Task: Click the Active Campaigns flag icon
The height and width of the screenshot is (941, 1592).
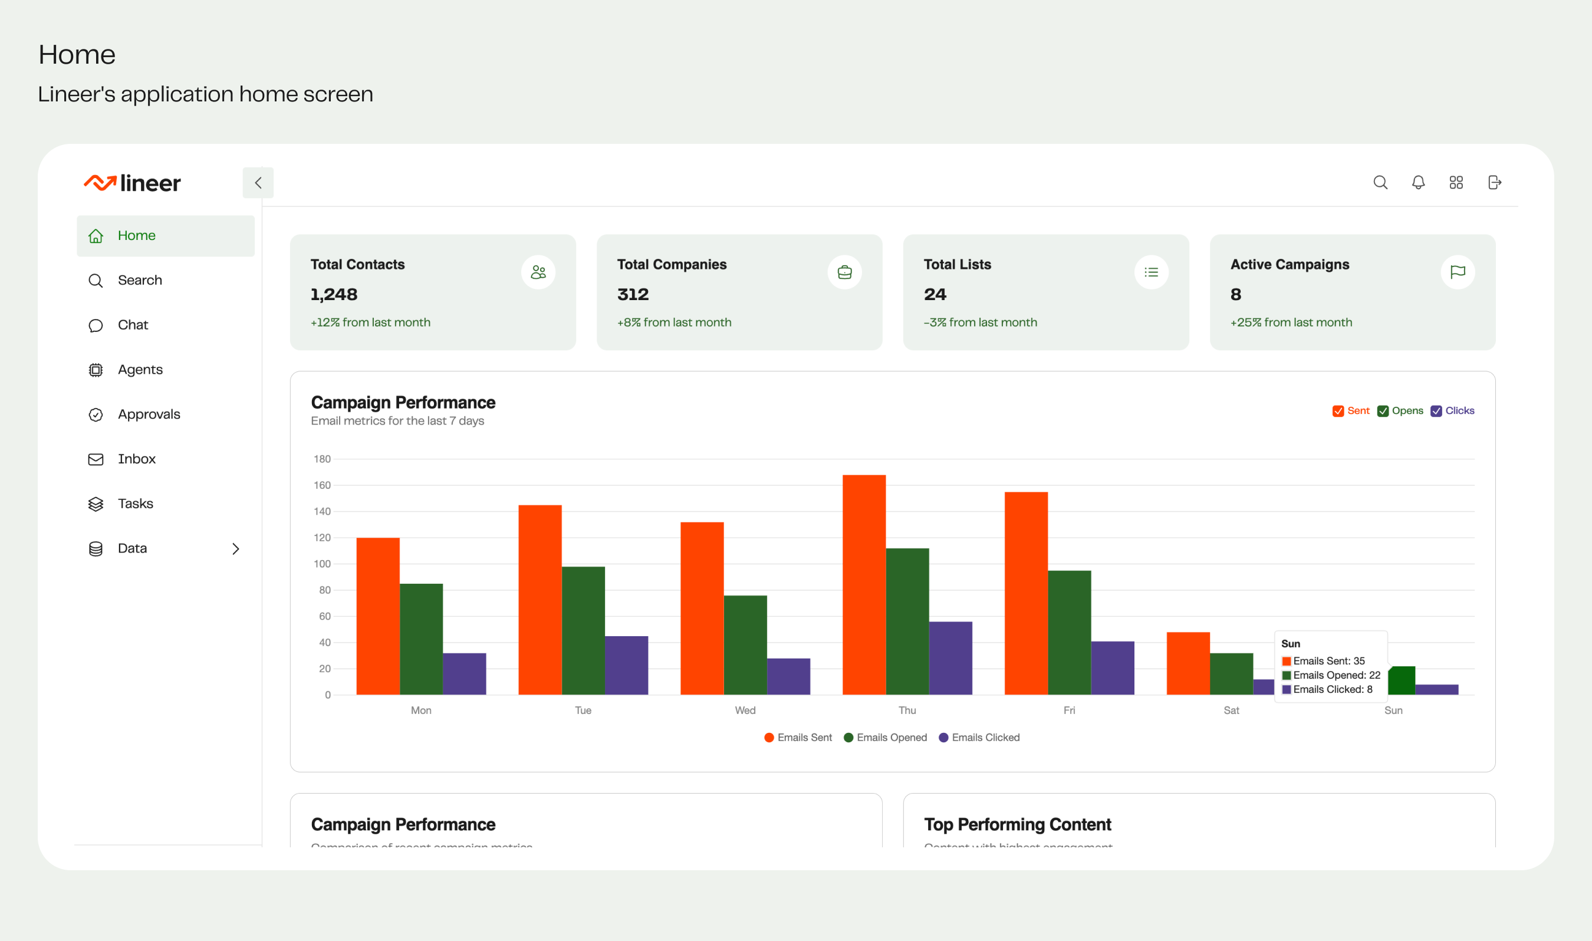Action: coord(1458,272)
